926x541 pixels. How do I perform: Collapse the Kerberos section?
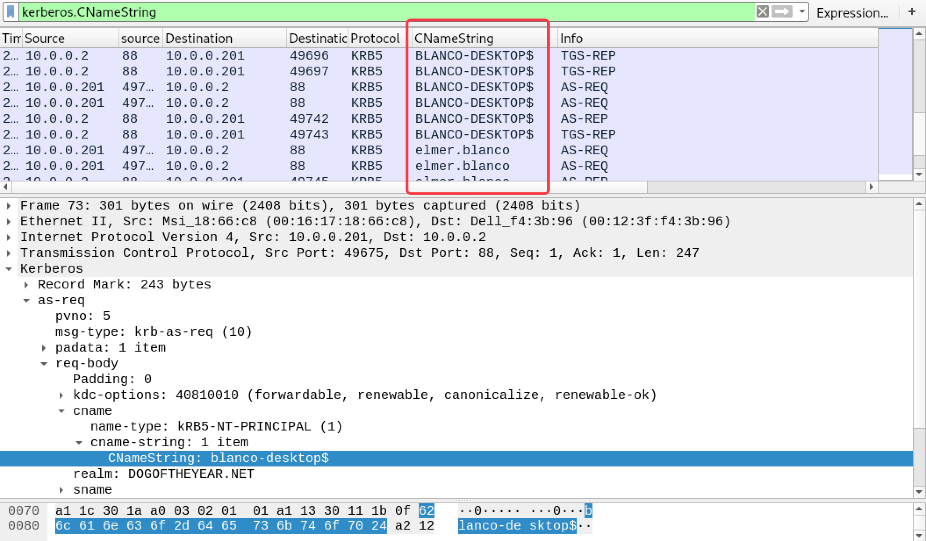pos(9,269)
